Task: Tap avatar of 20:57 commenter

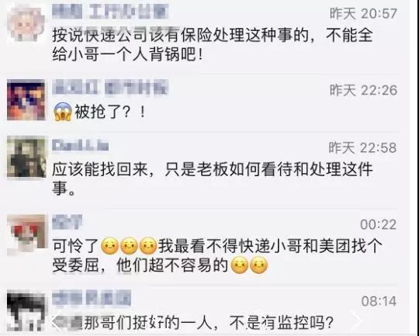Action: [26, 24]
